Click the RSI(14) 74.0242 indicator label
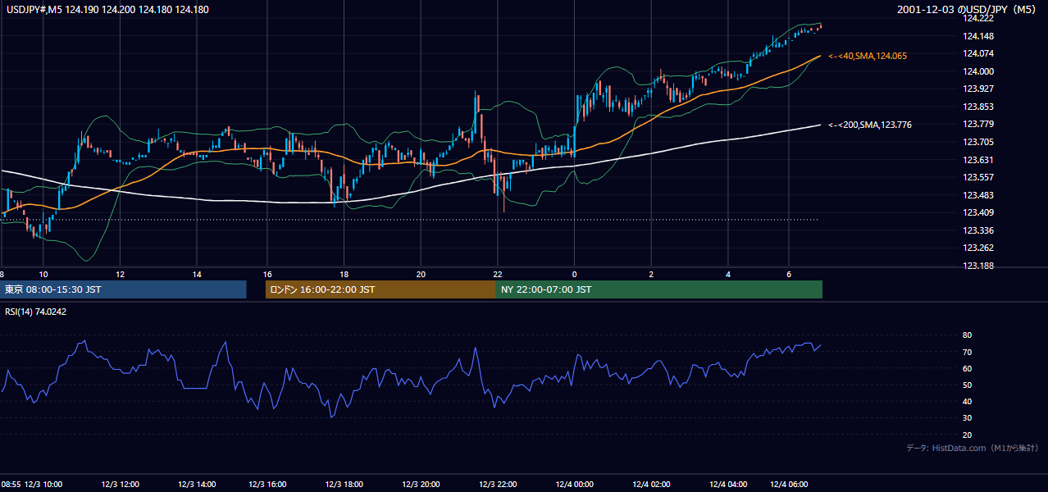The image size is (1048, 492). pyautogui.click(x=36, y=312)
